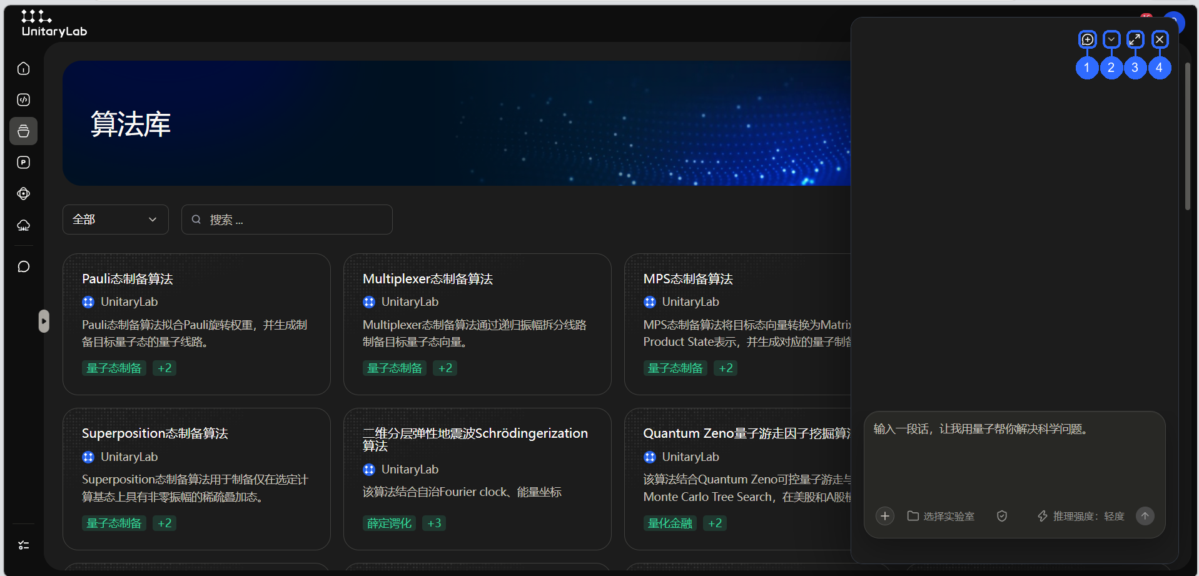Screen dimensions: 1199x576
Task: Expand +3 tags on Schrödingerization card
Action: [434, 523]
